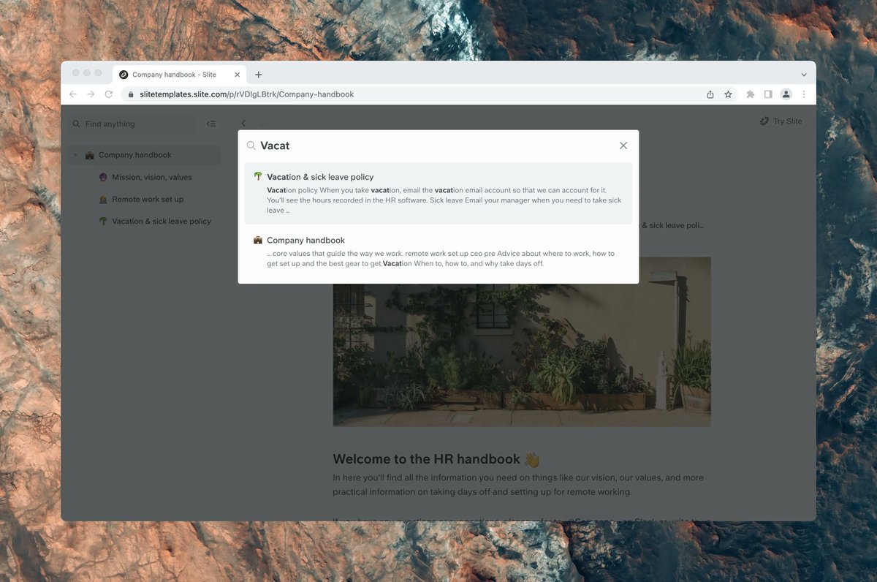Click the Slite favicon in the tab
The width and height of the screenshot is (877, 582).
coord(124,75)
